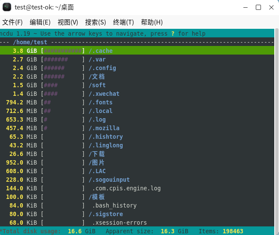Select the /.xwechat directory row

tap(137, 94)
